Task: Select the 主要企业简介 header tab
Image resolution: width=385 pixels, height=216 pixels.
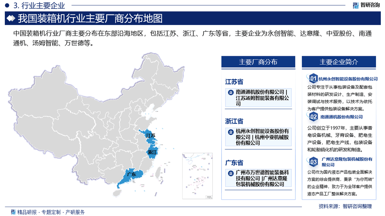Action: click(339, 62)
